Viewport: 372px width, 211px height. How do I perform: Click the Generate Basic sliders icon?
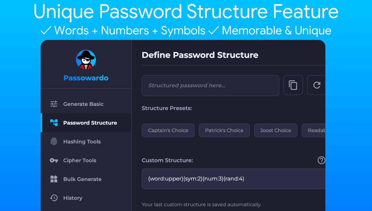(54, 104)
